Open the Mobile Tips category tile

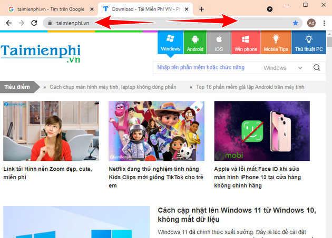coord(276,43)
